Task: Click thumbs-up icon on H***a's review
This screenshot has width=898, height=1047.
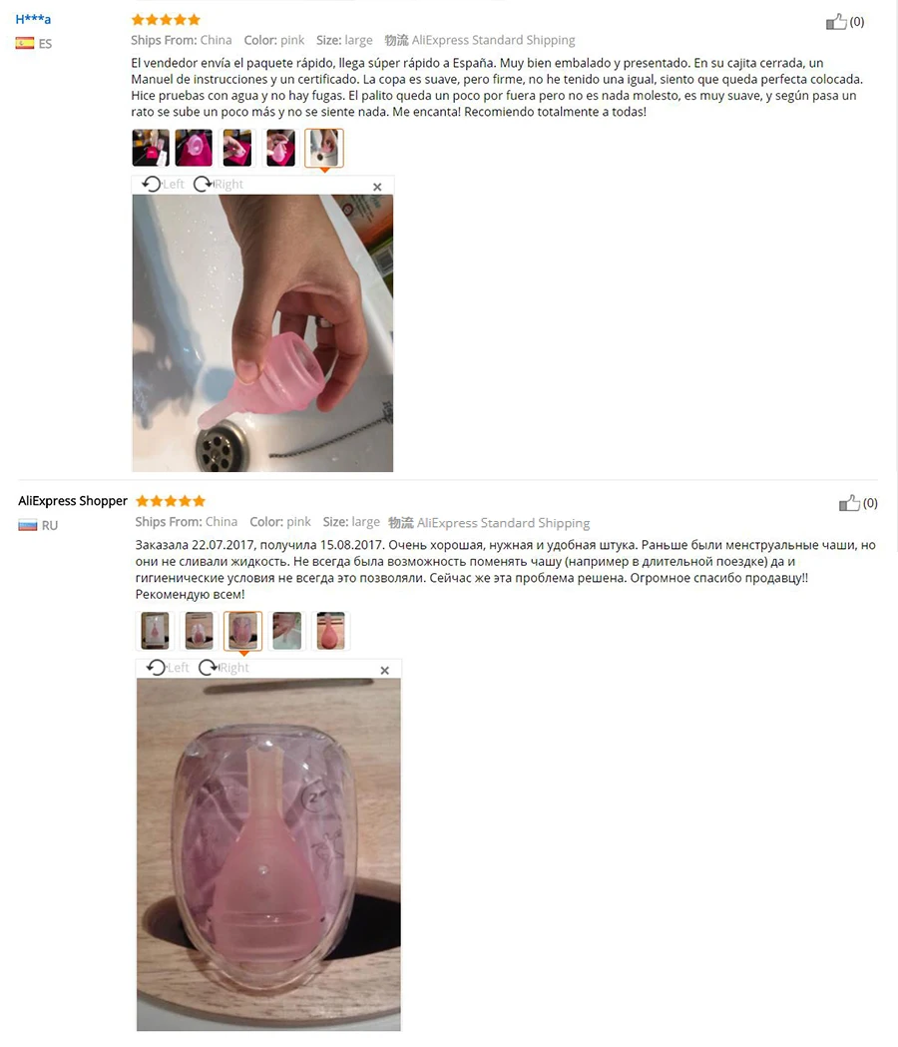Action: point(836,22)
